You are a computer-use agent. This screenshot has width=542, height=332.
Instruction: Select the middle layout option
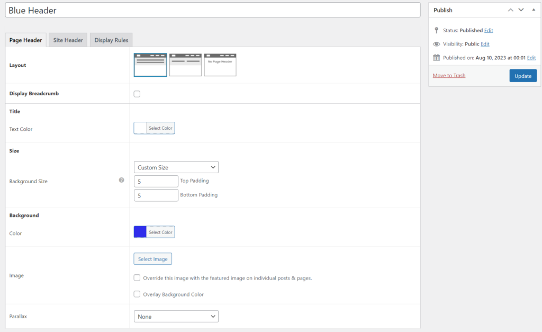point(185,65)
